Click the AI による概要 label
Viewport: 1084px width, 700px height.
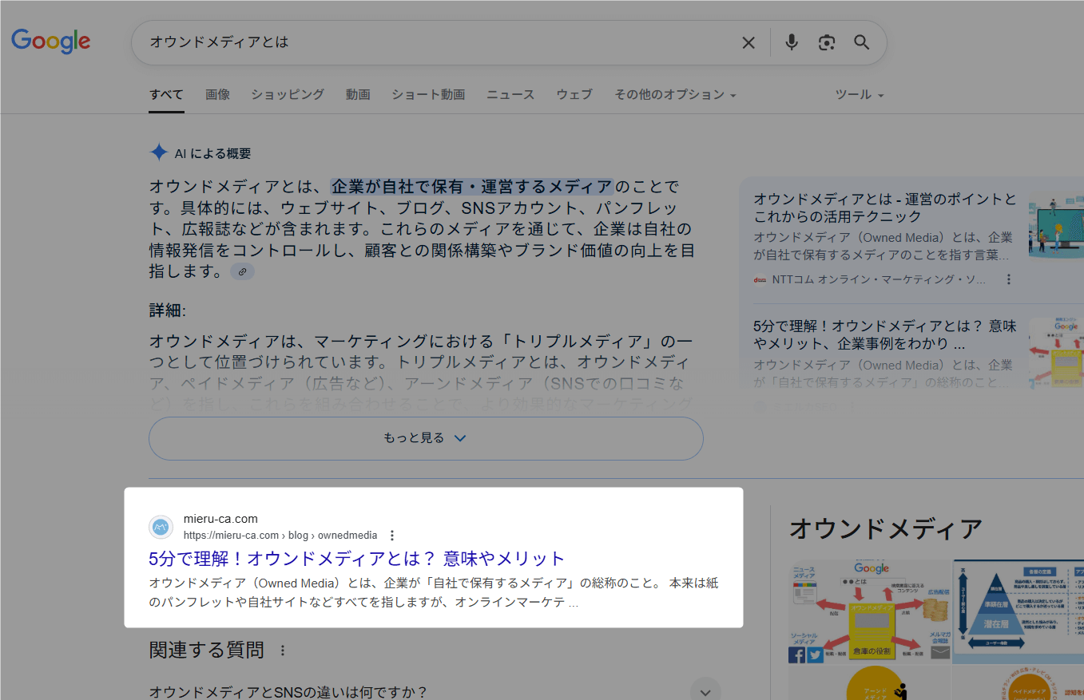point(212,153)
